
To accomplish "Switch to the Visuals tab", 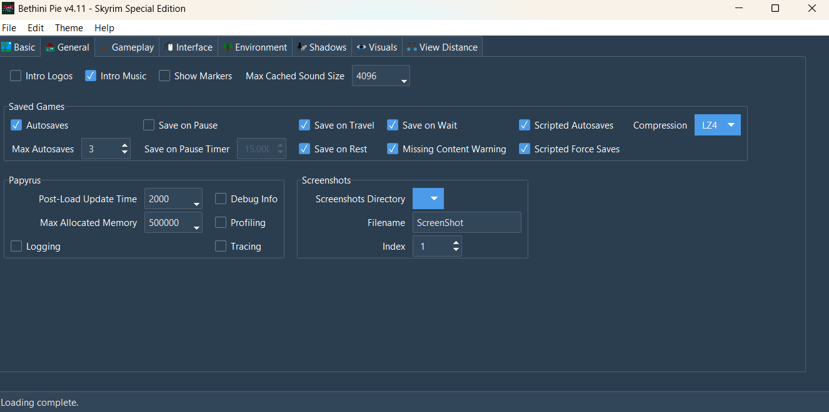I will 377,47.
